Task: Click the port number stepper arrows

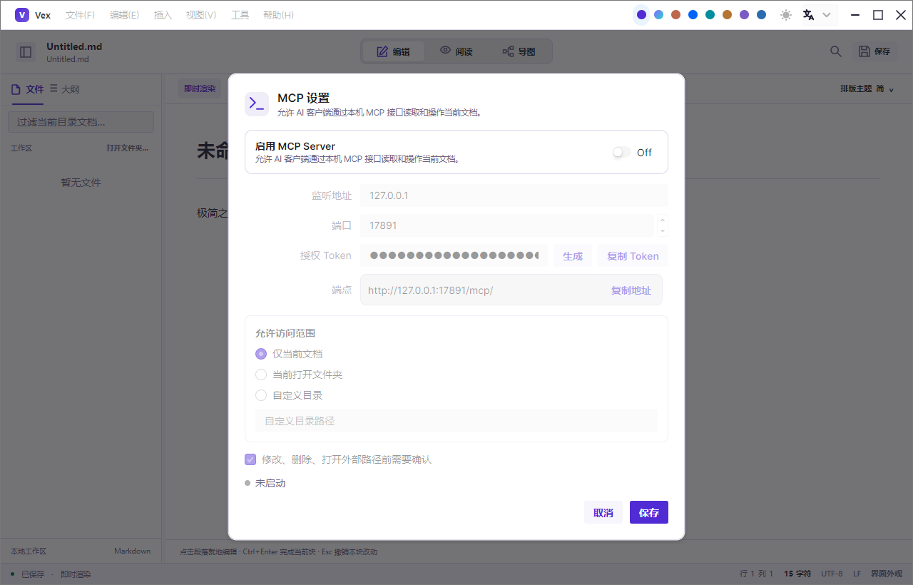Action: [663, 225]
